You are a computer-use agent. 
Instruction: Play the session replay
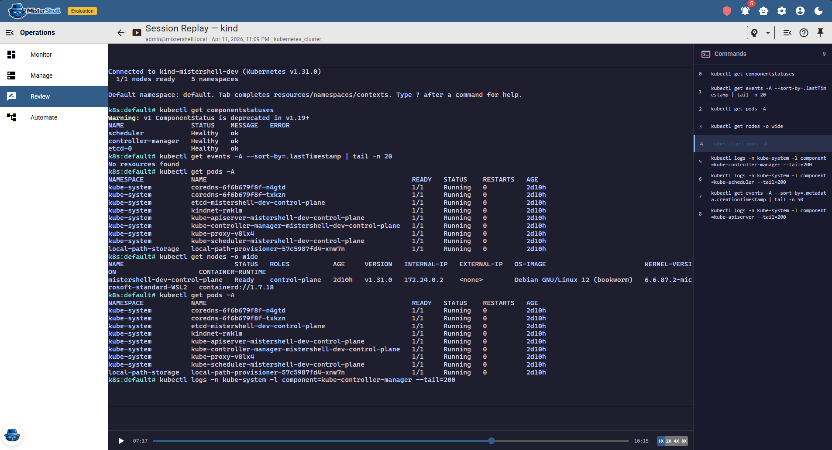coord(121,441)
